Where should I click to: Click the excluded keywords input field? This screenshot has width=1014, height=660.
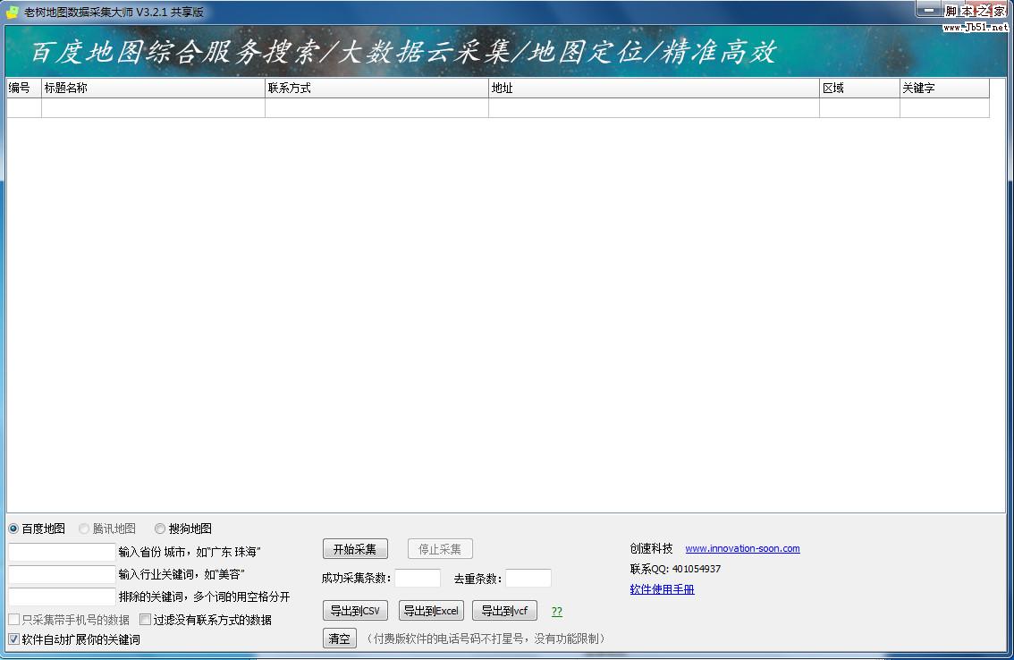pos(62,597)
